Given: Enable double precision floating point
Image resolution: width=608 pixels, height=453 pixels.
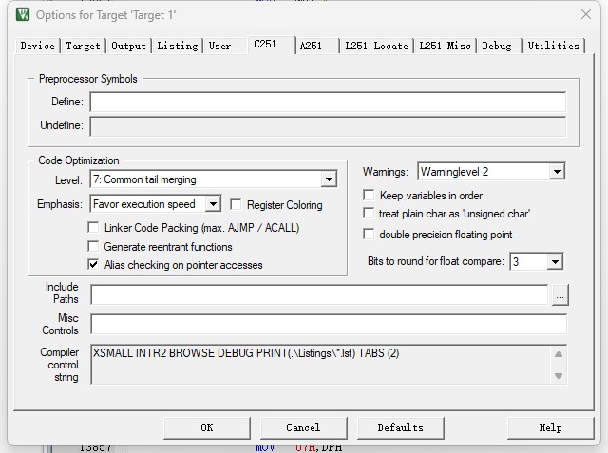Looking at the screenshot, I should pos(369,234).
